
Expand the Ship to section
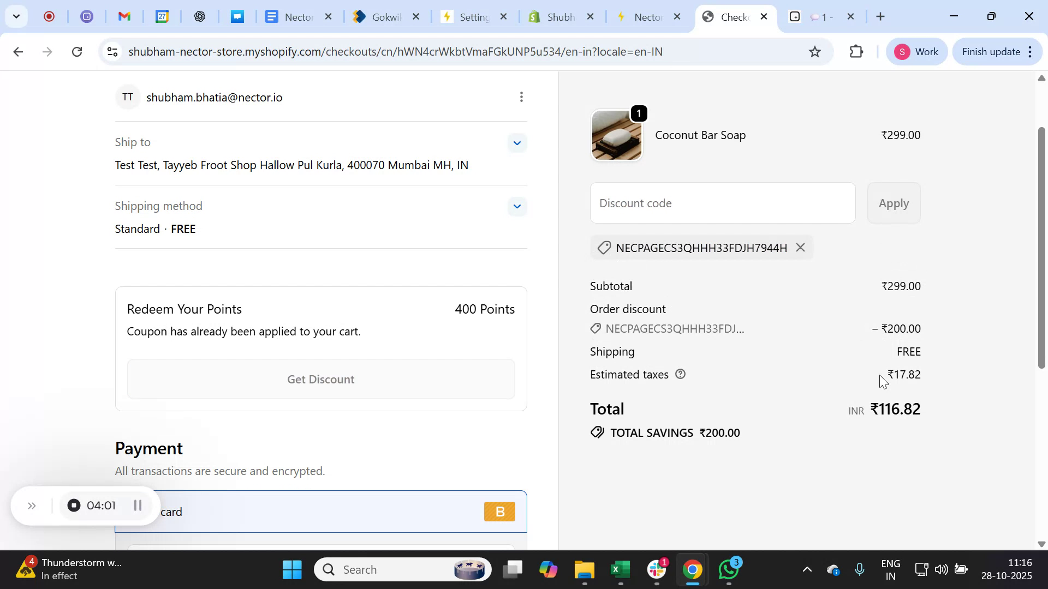pyautogui.click(x=516, y=142)
